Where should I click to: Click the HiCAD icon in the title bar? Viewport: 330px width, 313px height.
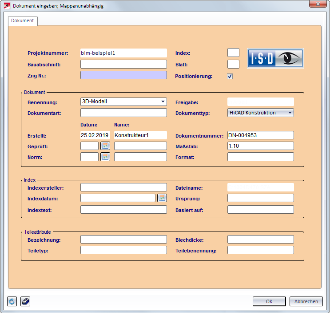7,6
